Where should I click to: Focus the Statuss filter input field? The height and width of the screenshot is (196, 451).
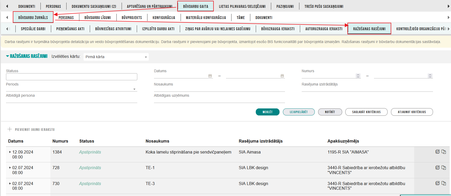tap(72, 77)
